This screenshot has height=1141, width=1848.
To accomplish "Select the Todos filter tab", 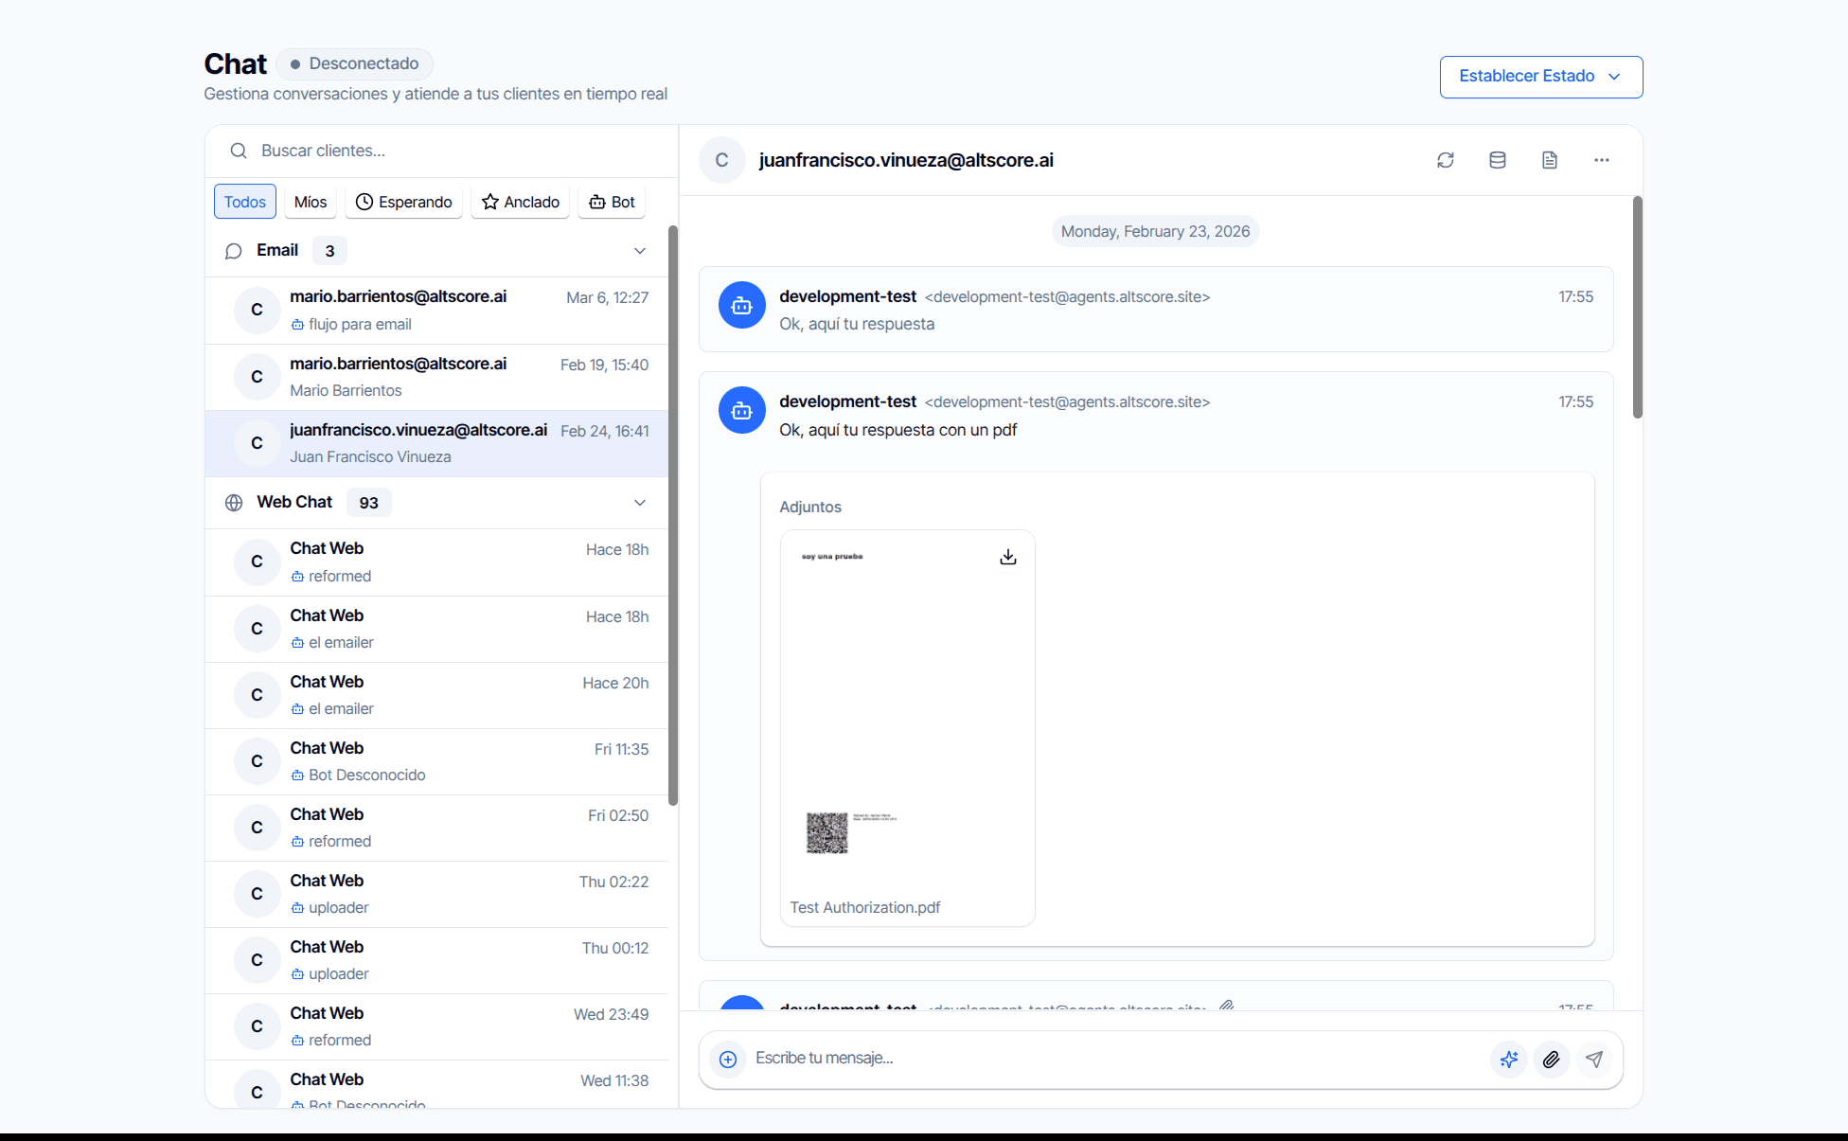I will [x=245, y=202].
